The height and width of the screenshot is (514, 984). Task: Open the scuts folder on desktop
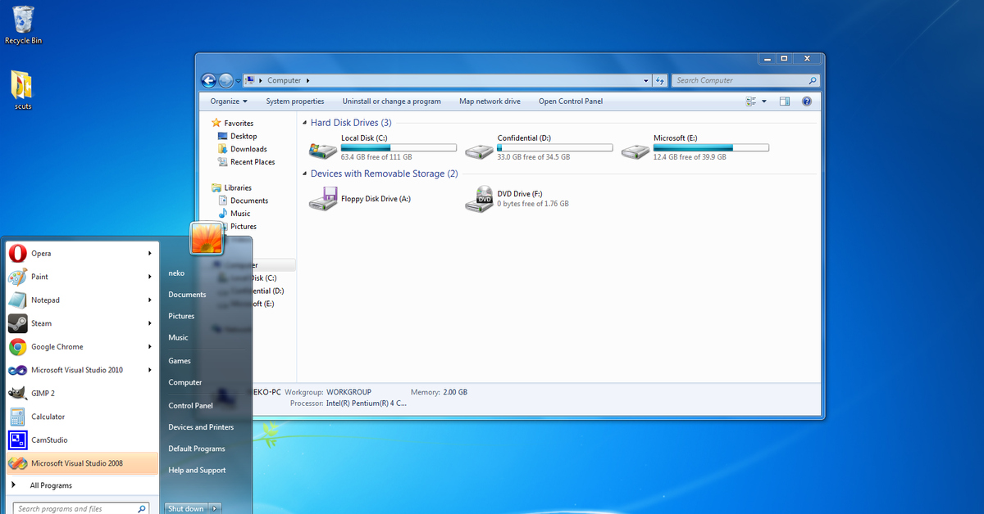click(x=22, y=86)
